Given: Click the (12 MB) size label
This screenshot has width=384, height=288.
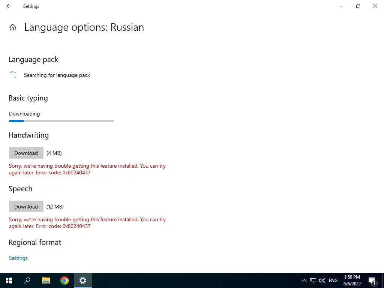Looking at the screenshot, I should coord(55,207).
